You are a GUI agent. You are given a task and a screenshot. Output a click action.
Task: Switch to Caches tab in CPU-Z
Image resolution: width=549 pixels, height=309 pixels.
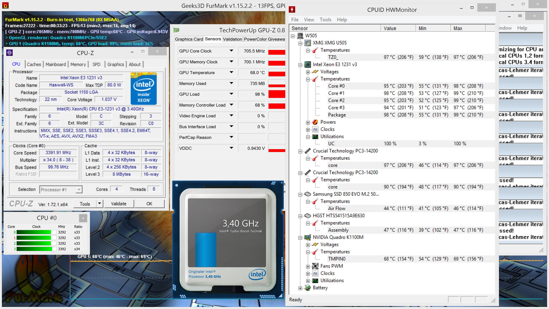pos(34,64)
